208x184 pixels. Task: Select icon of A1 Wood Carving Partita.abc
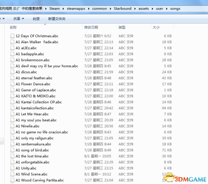click(x=12, y=180)
